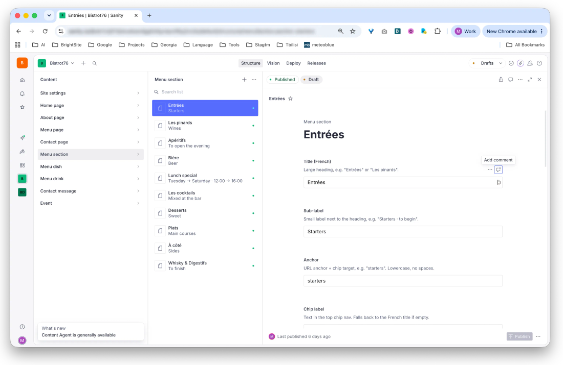Open the Drafts perspective dropdown

click(x=487, y=63)
